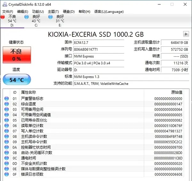This screenshot has height=181, width=192.
Task: Click the status orb on row 0F 错误日志项数
Action: pyautogui.click(x=6, y=174)
